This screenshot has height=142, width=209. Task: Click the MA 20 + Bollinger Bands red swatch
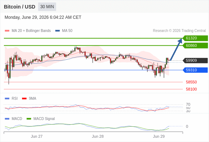[x=7, y=31]
